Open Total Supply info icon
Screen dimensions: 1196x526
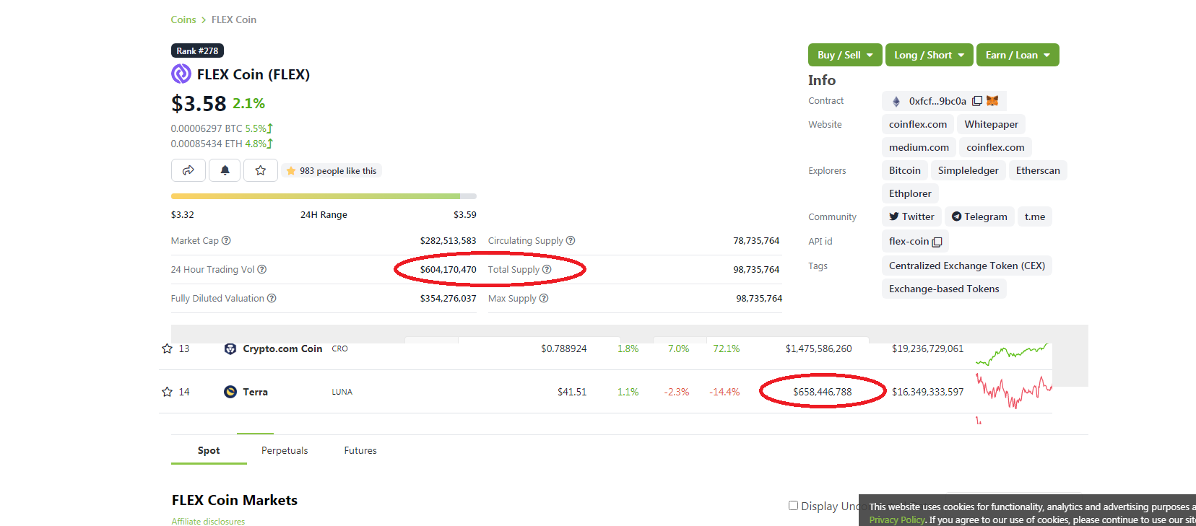pos(547,269)
